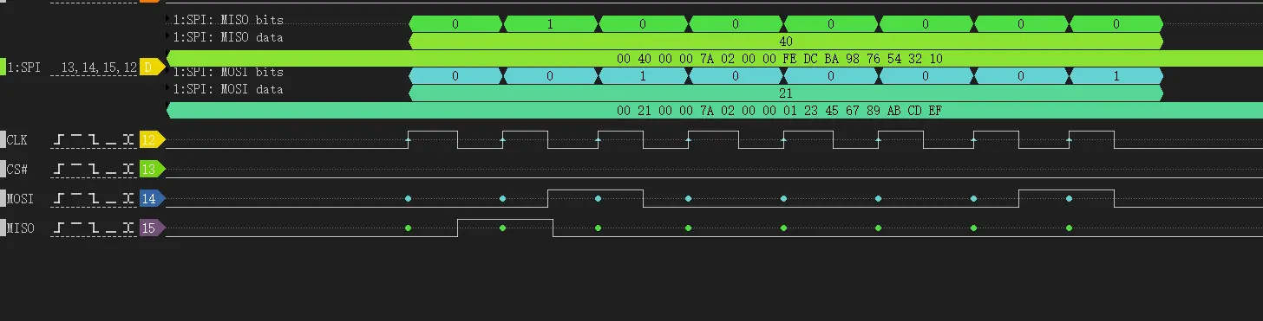Click the yellow D decoder badge
This screenshot has width=1263, height=321.
point(150,67)
